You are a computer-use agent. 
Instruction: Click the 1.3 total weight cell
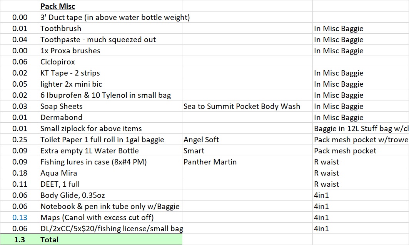[20, 240]
